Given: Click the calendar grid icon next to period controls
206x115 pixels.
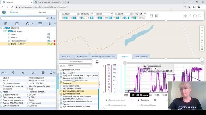Looking at the screenshot, I should (157, 16).
